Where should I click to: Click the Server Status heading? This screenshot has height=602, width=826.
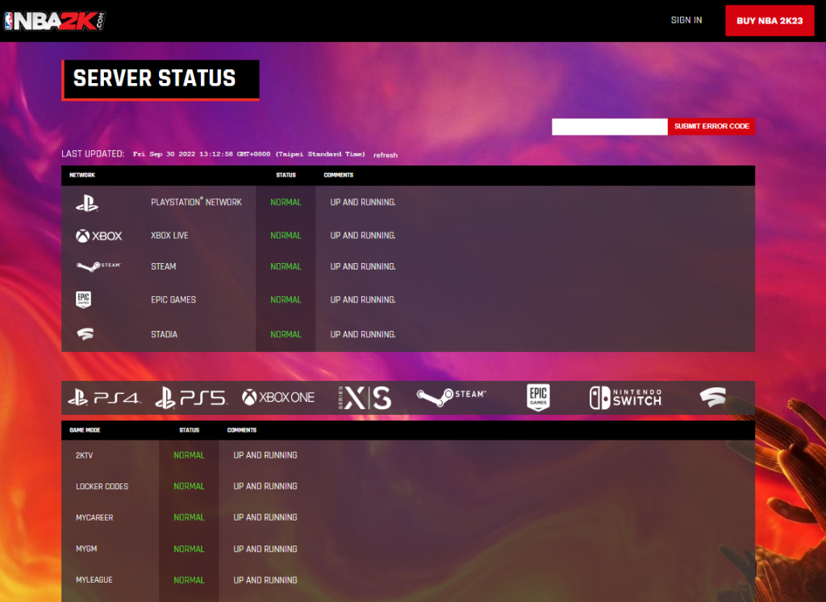(x=154, y=78)
